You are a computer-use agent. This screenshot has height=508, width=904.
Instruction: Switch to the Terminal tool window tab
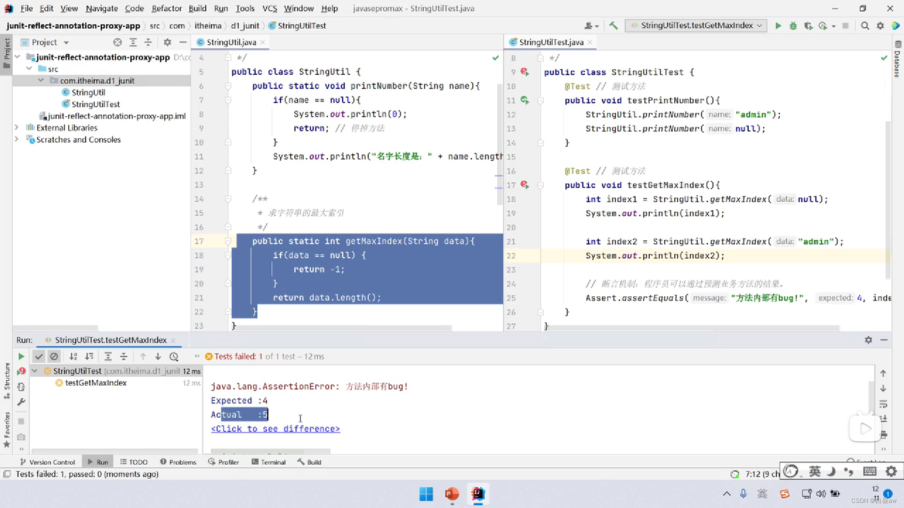(268, 462)
